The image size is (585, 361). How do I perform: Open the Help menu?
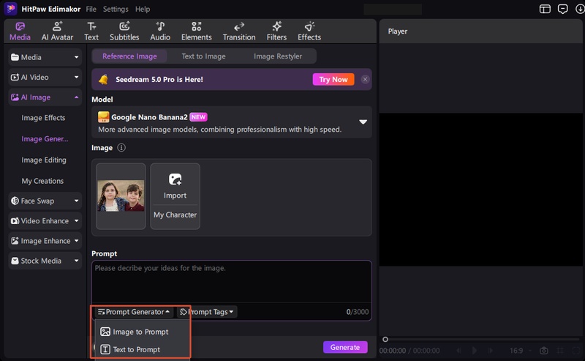143,9
